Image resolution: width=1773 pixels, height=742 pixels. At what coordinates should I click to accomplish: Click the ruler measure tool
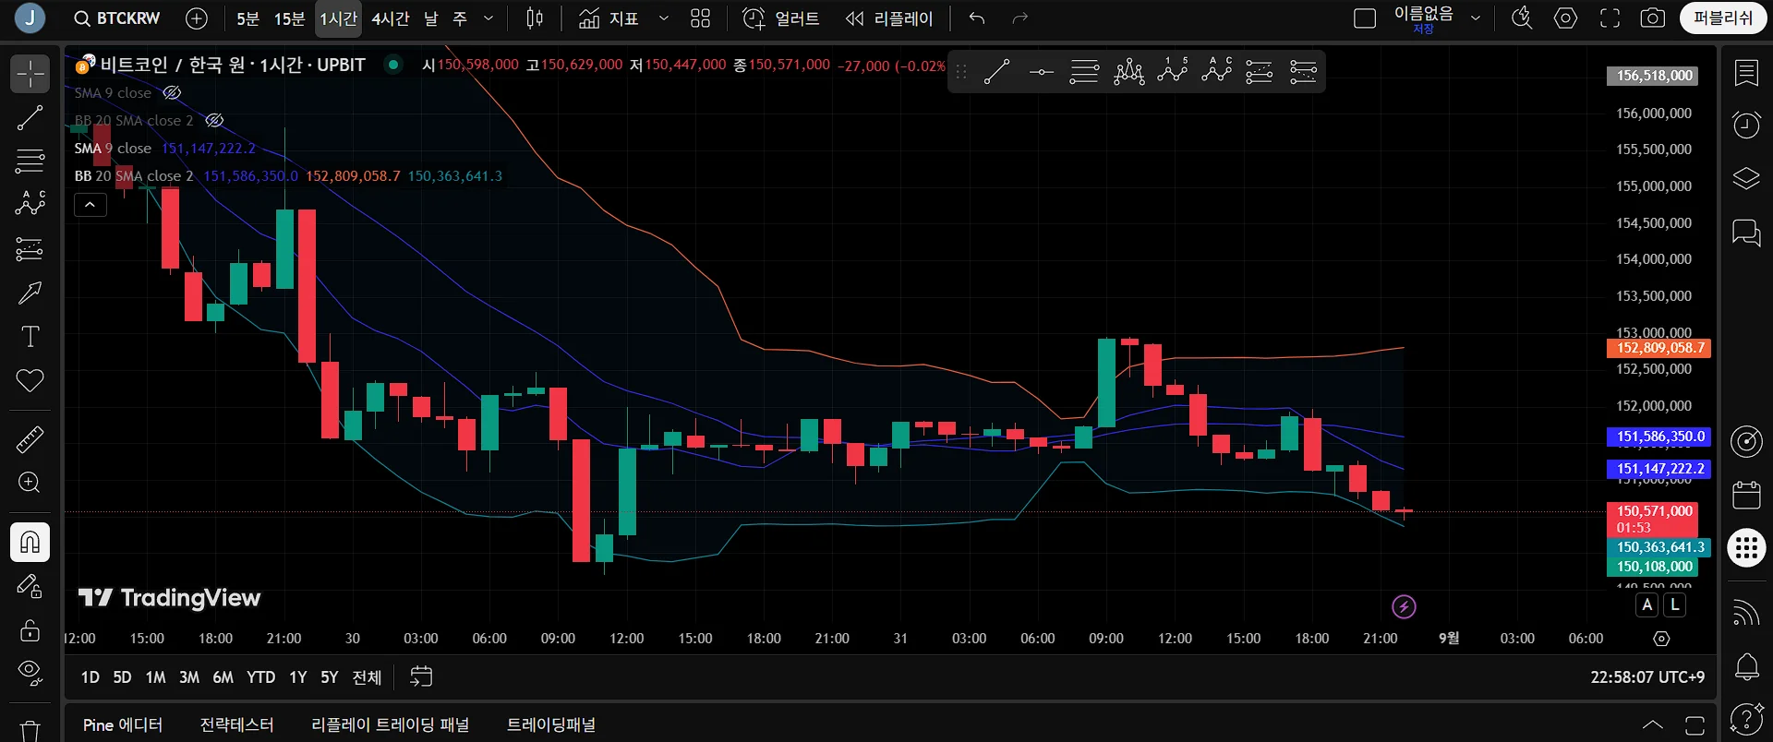click(x=30, y=439)
